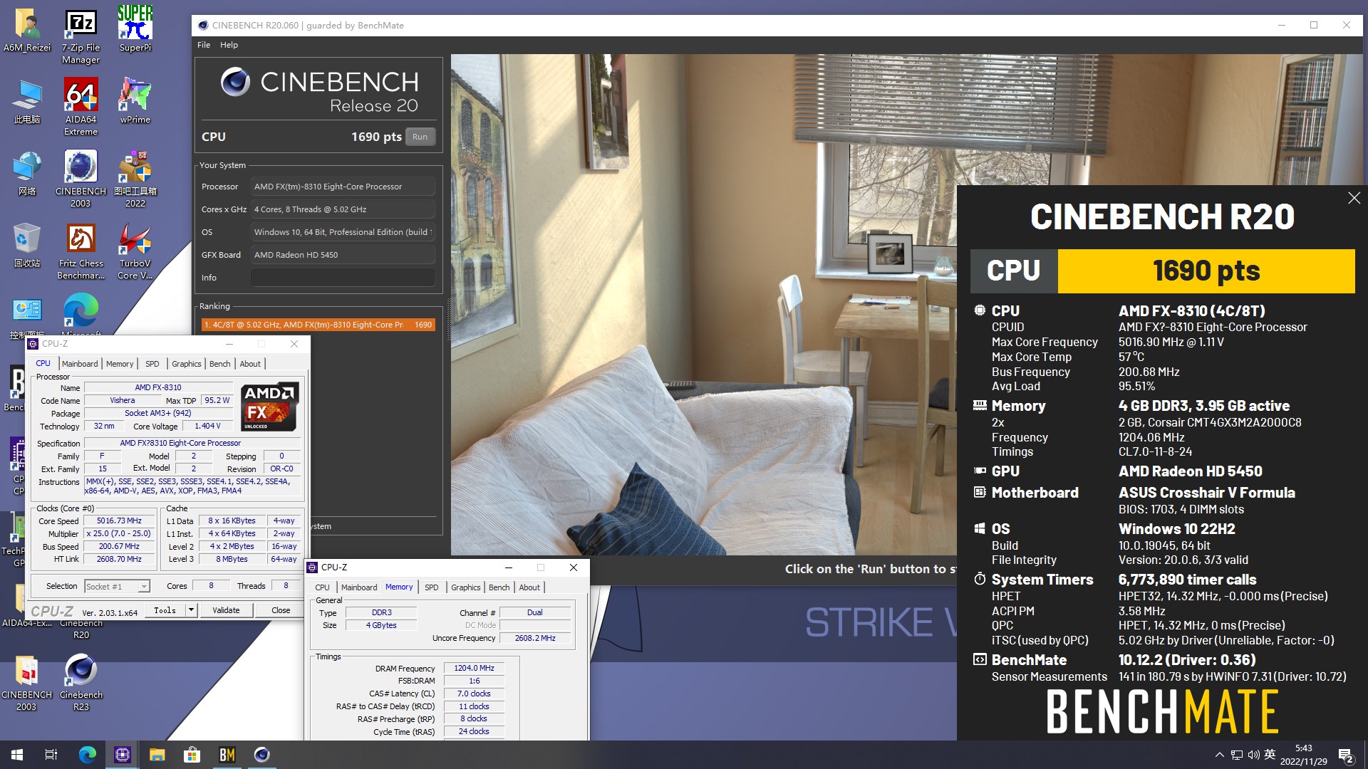The image size is (1368, 769).
Task: Click the Tools button in CPU-Z
Action: [x=165, y=610]
